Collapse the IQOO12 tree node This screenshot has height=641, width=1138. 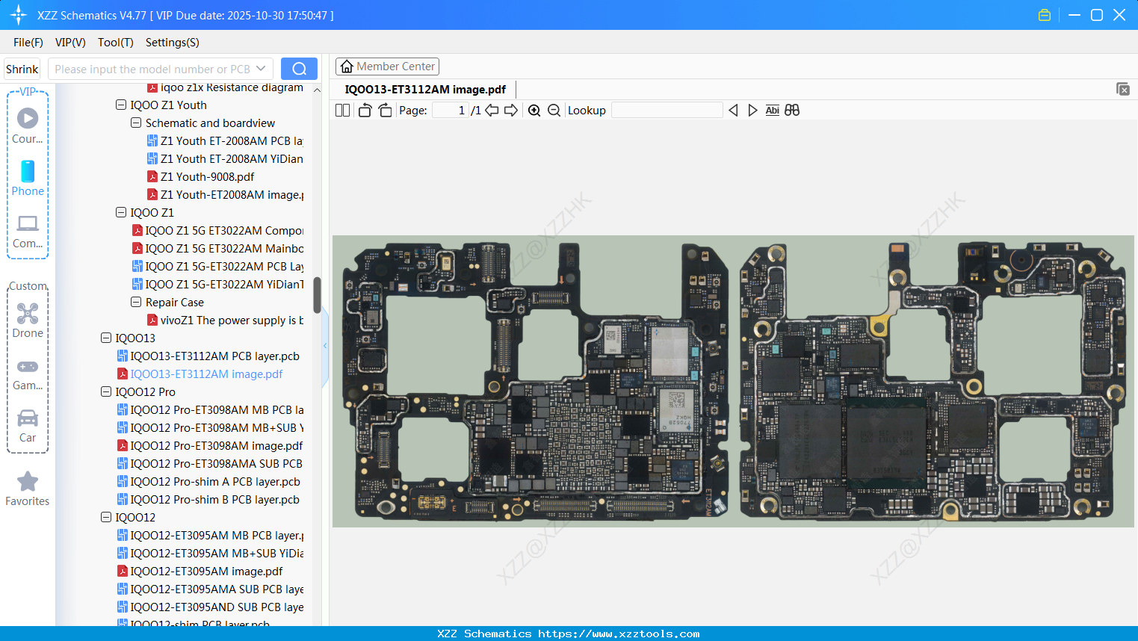pos(106,518)
